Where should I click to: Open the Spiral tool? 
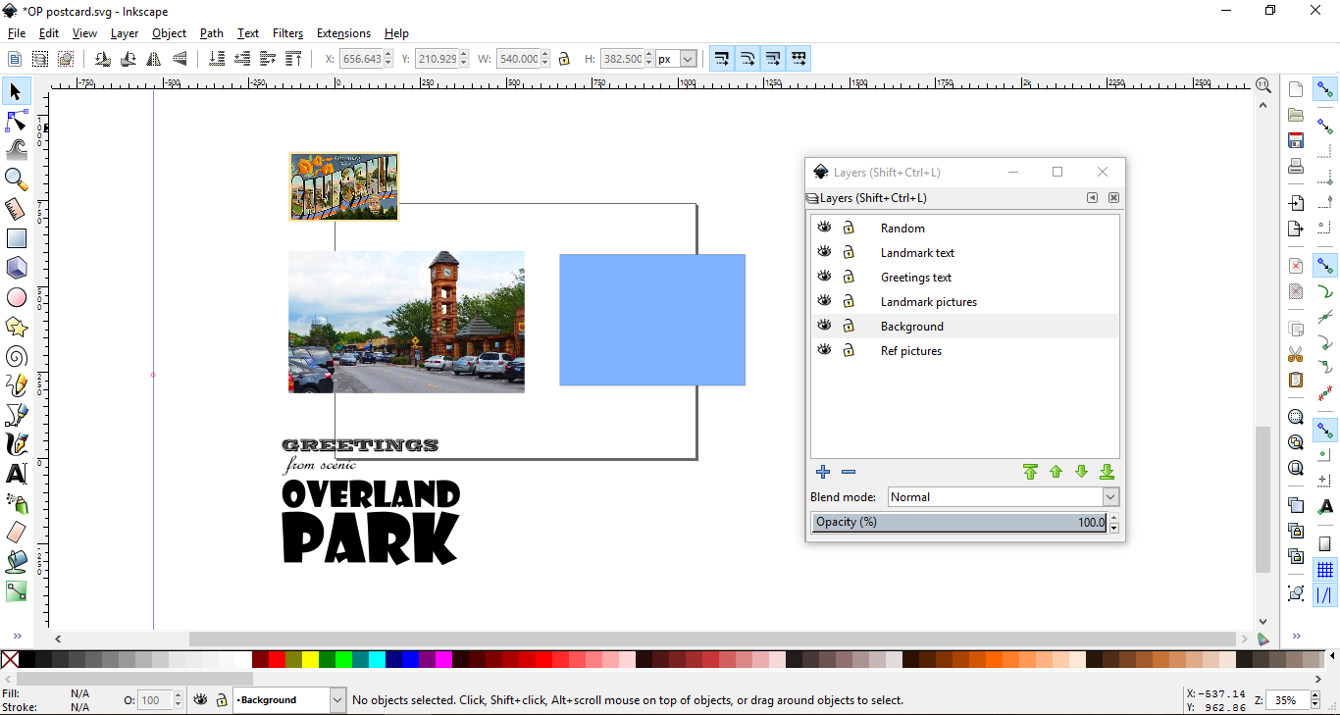(x=16, y=356)
